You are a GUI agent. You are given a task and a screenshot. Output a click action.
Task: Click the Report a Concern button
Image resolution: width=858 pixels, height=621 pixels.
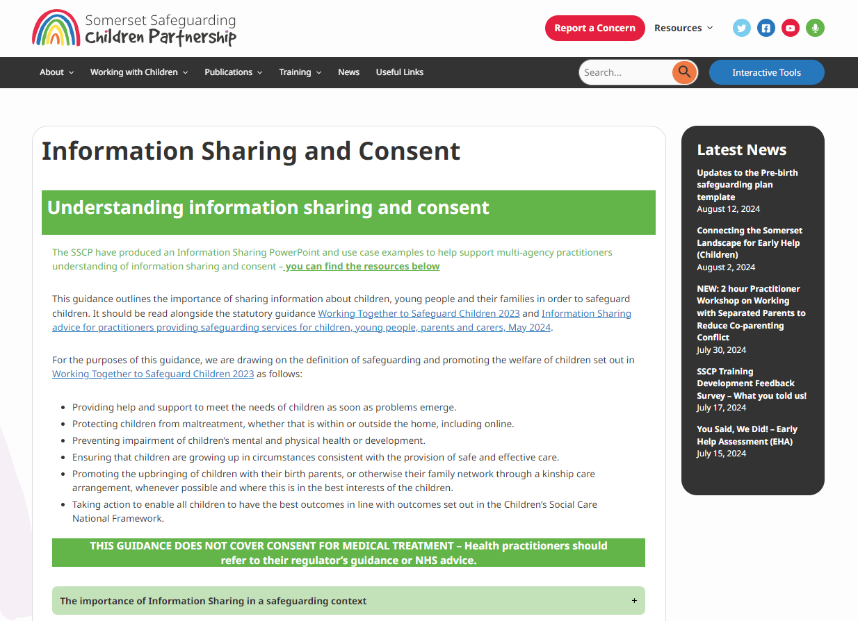click(x=594, y=28)
